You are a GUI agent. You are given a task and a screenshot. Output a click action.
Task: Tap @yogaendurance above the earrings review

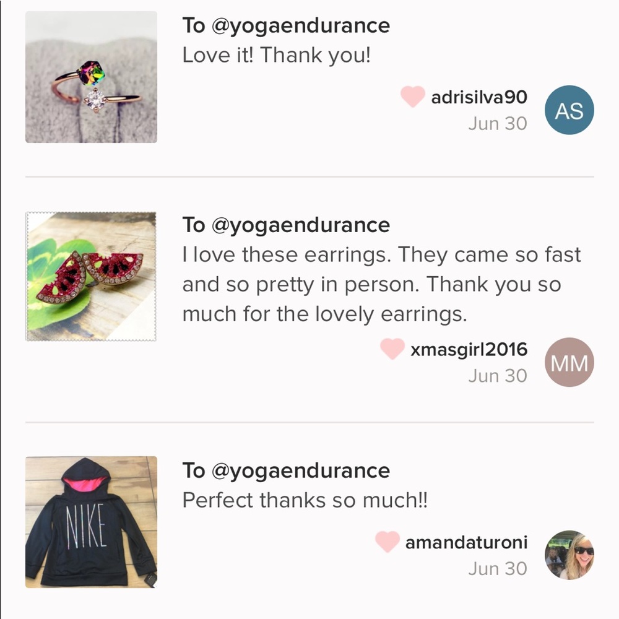(x=301, y=225)
